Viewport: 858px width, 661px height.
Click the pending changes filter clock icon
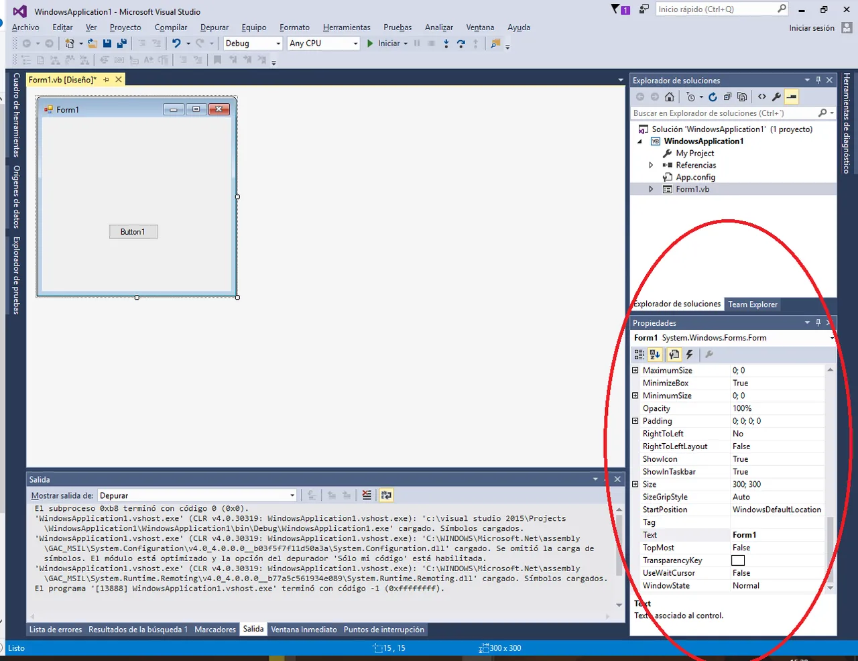(691, 97)
